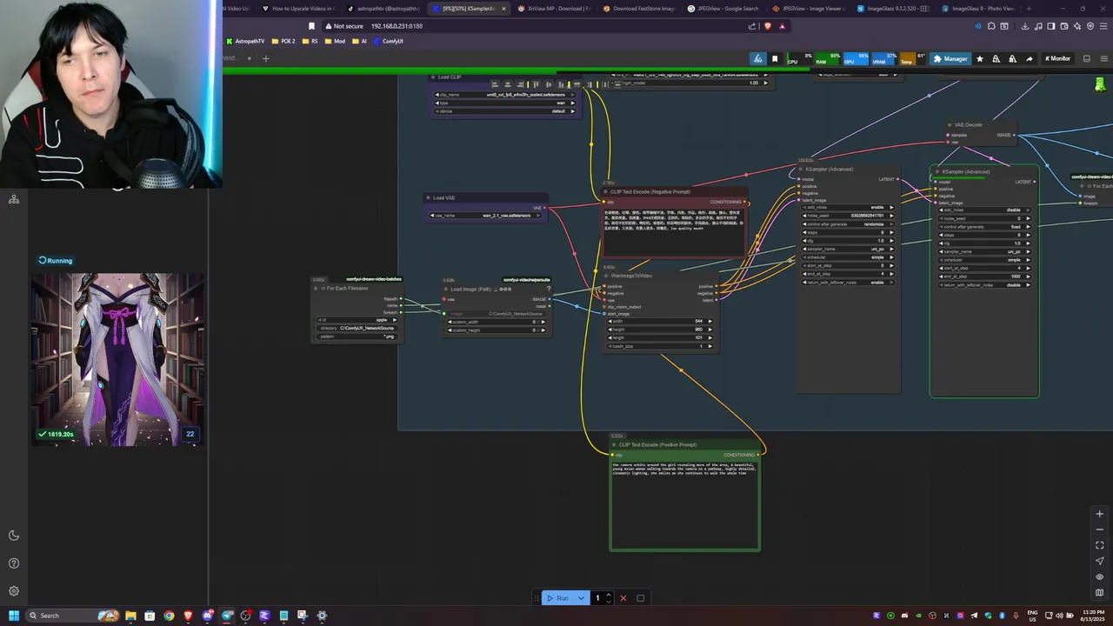This screenshot has height=626, width=1113.
Task: Edit width 544 in WanImageToVideo node
Action: click(x=662, y=321)
